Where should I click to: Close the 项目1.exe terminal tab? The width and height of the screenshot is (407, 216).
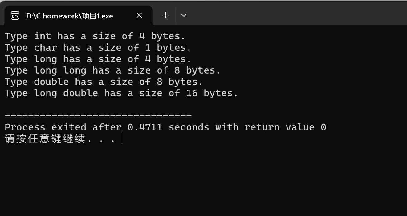pos(139,15)
